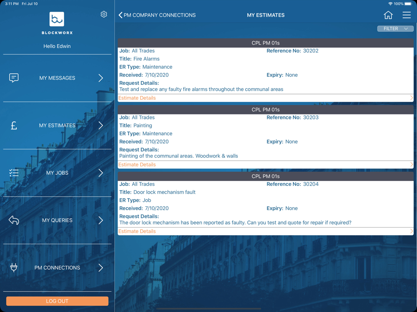Select My Estimates menu item
Screen dimensions: 417x312
(57, 125)
